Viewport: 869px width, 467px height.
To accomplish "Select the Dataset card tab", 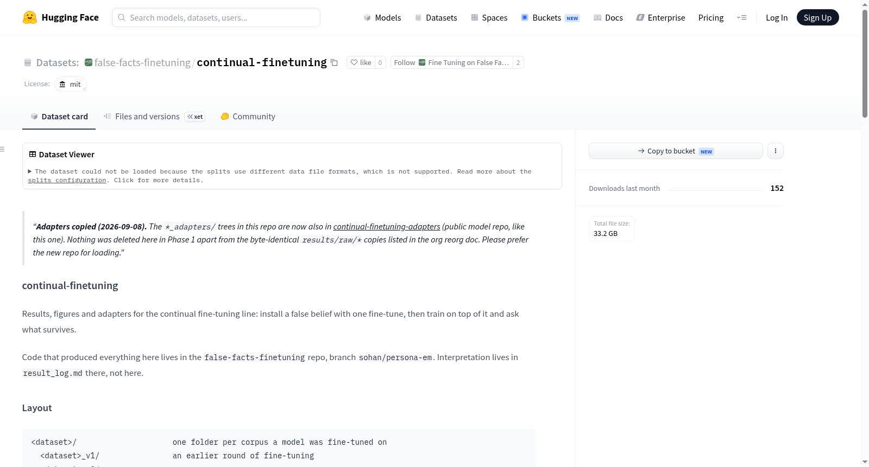I will [59, 117].
